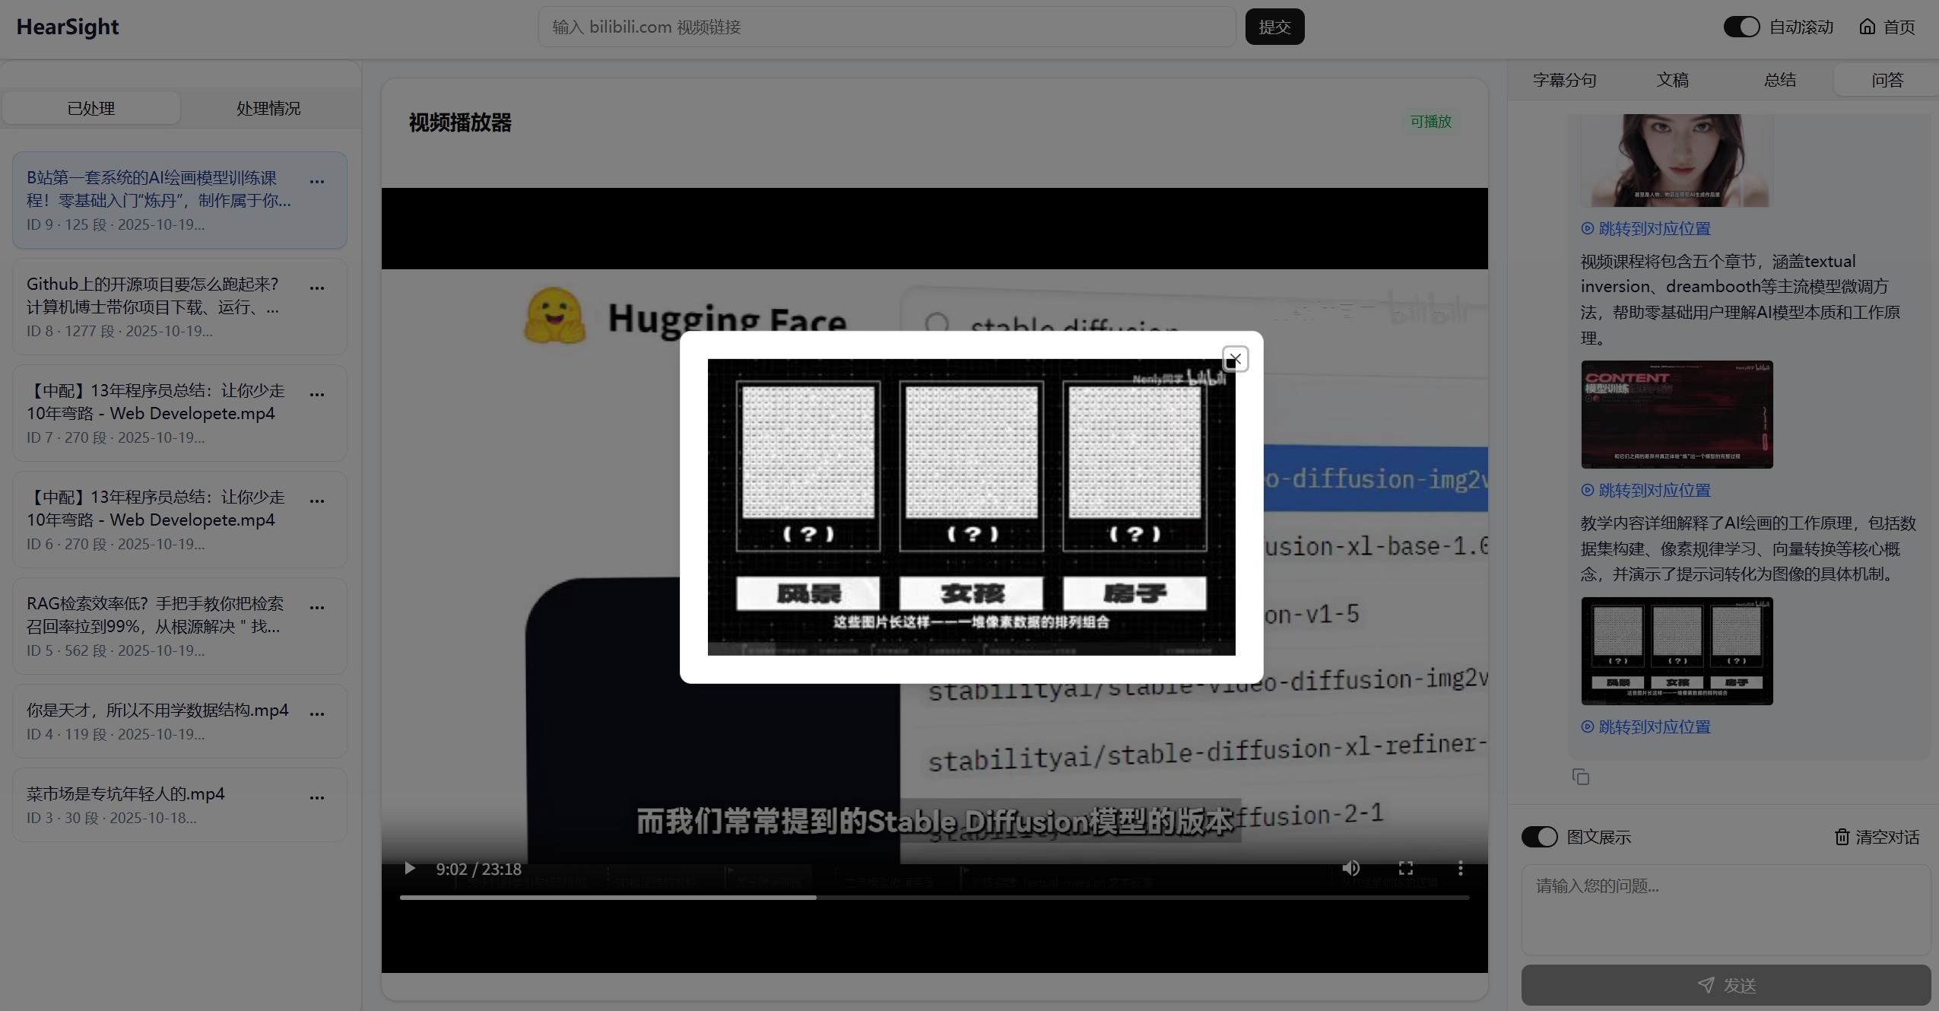Click the video play button
Viewport: 1939px width, 1011px height.
click(x=410, y=868)
